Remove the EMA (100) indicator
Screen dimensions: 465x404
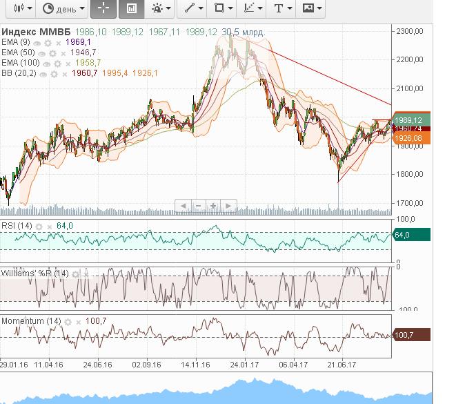pyautogui.click(x=68, y=64)
